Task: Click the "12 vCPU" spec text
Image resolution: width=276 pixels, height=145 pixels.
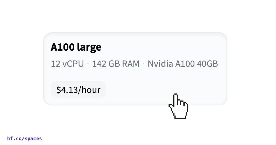Action: (x=67, y=64)
